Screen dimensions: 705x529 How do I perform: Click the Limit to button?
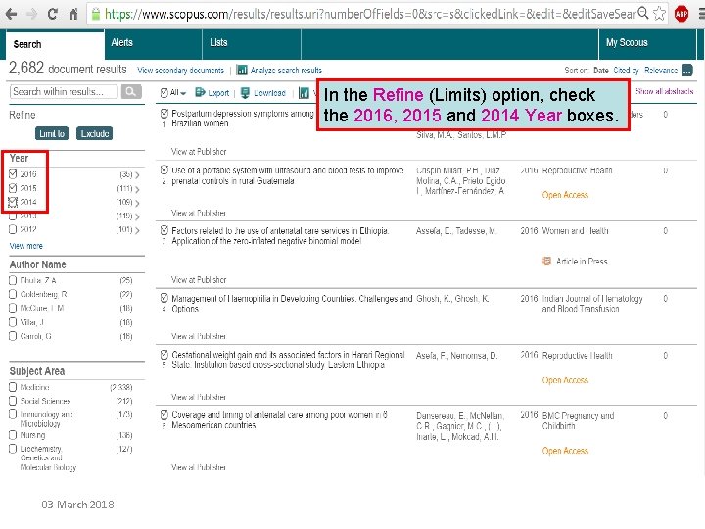click(52, 133)
